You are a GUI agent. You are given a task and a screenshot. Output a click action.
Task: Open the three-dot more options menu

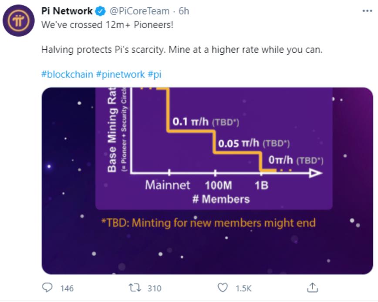367,11
